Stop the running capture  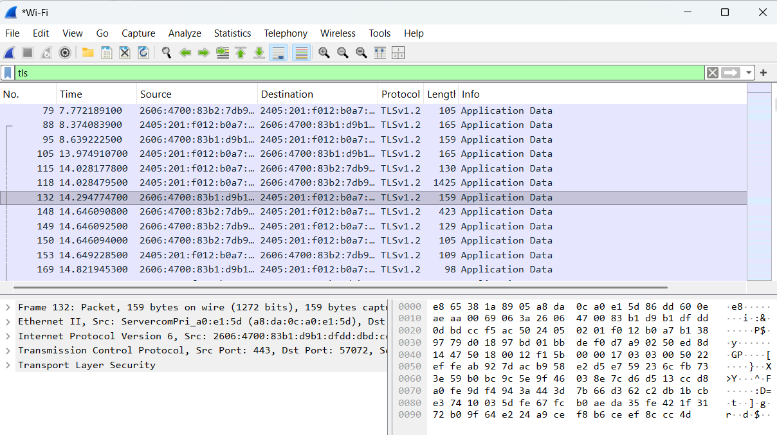28,53
